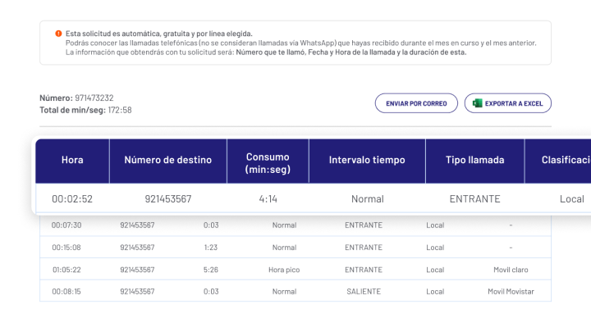Select the call row at 00:07:30
This screenshot has width=591, height=318.
tap(295, 225)
